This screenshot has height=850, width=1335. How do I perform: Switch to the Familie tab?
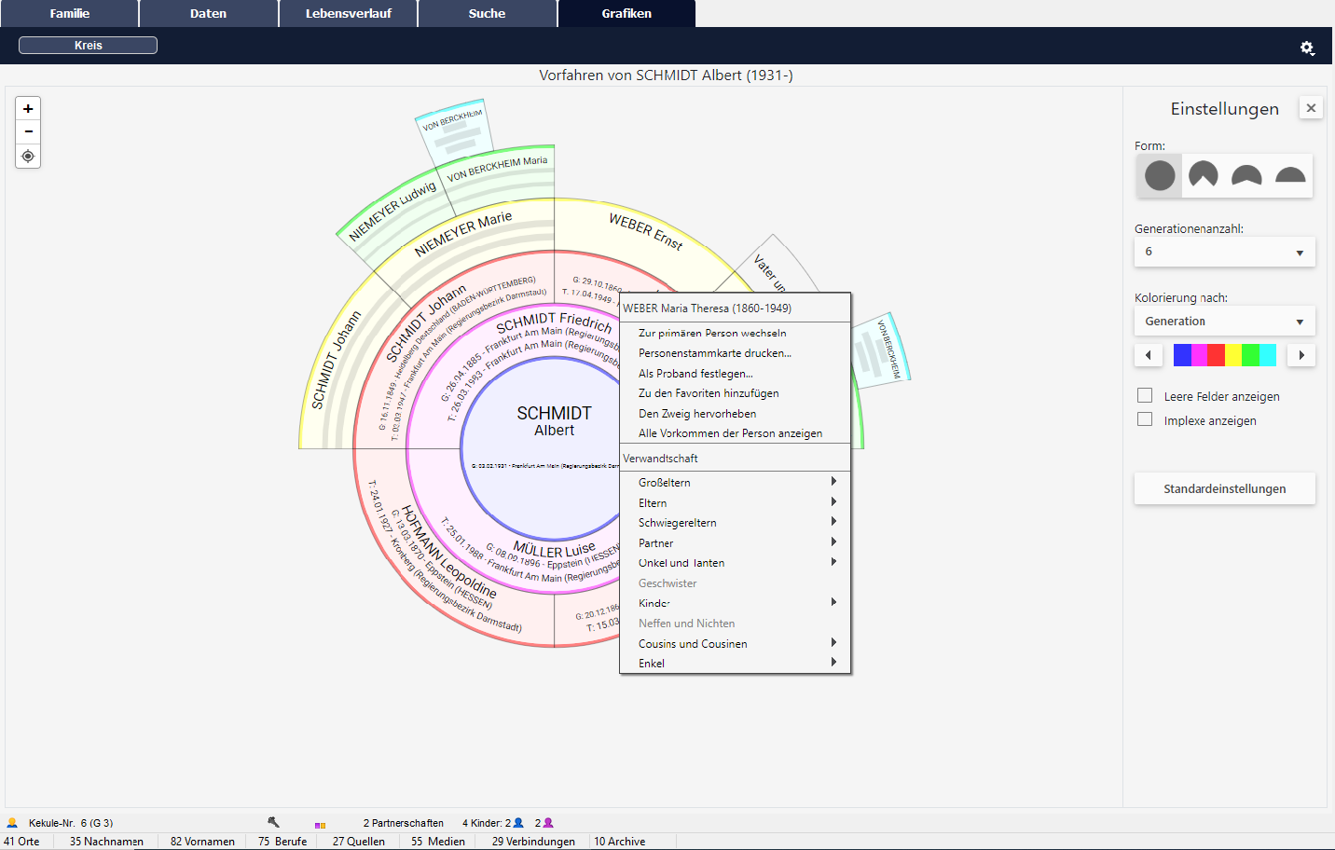(69, 13)
